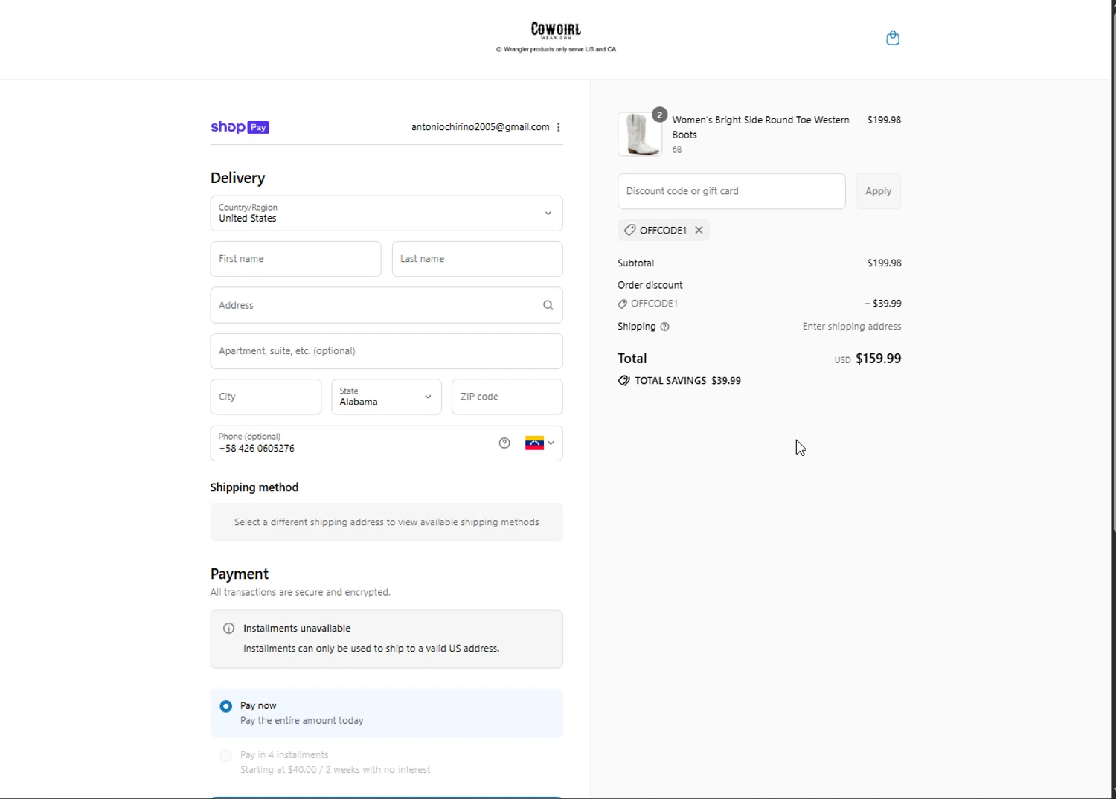Click 'Wrangler products only serve US and CA' notice

(556, 49)
